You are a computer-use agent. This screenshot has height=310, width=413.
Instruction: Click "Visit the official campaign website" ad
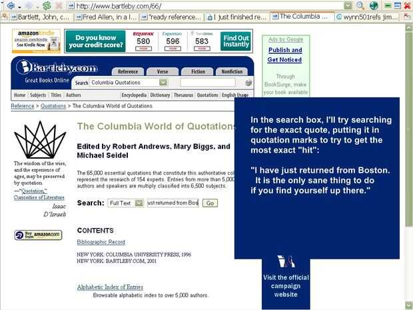(286, 286)
